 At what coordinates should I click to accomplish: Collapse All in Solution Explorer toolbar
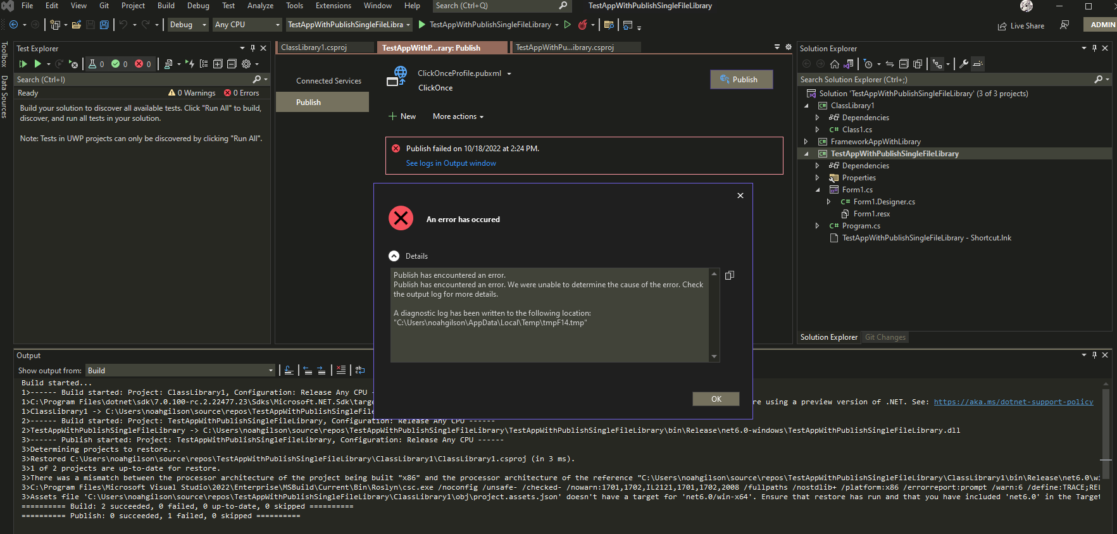(x=904, y=64)
